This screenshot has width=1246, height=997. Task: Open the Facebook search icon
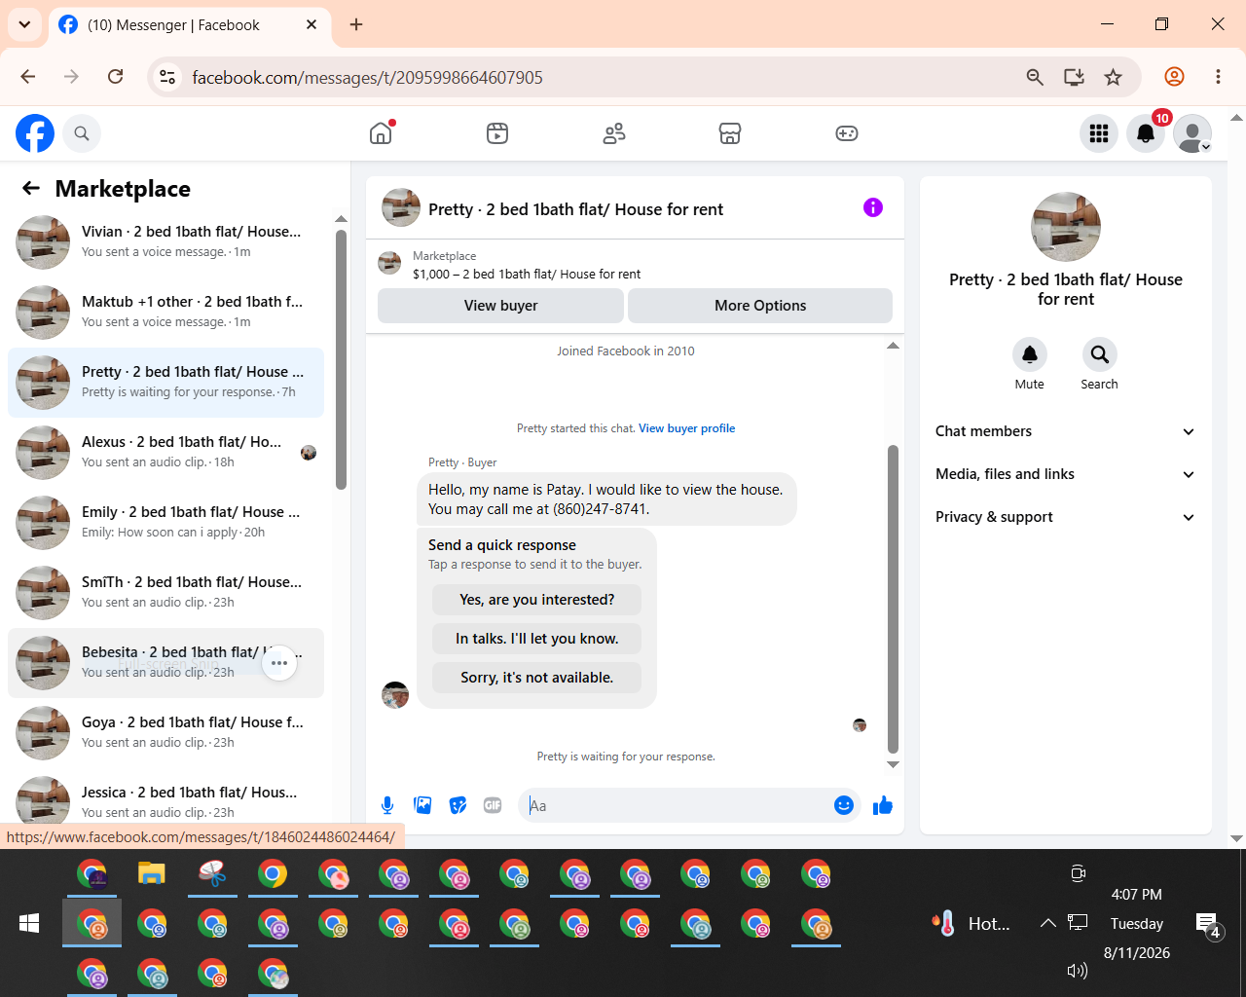(x=82, y=133)
